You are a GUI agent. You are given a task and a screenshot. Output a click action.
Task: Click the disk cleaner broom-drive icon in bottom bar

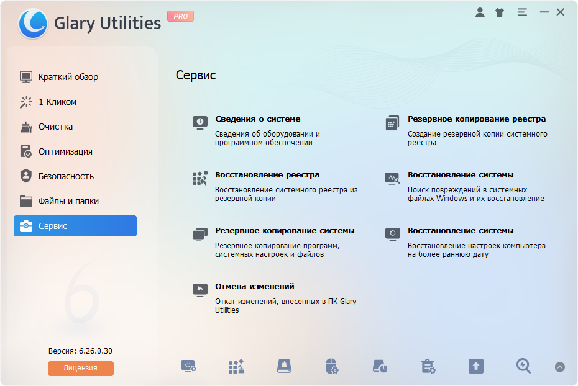pyautogui.click(x=284, y=367)
